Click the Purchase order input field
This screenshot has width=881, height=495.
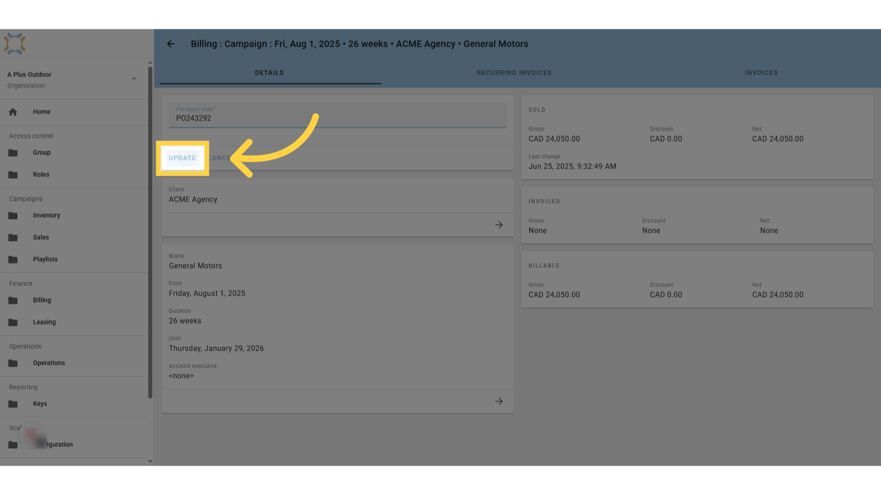(338, 115)
